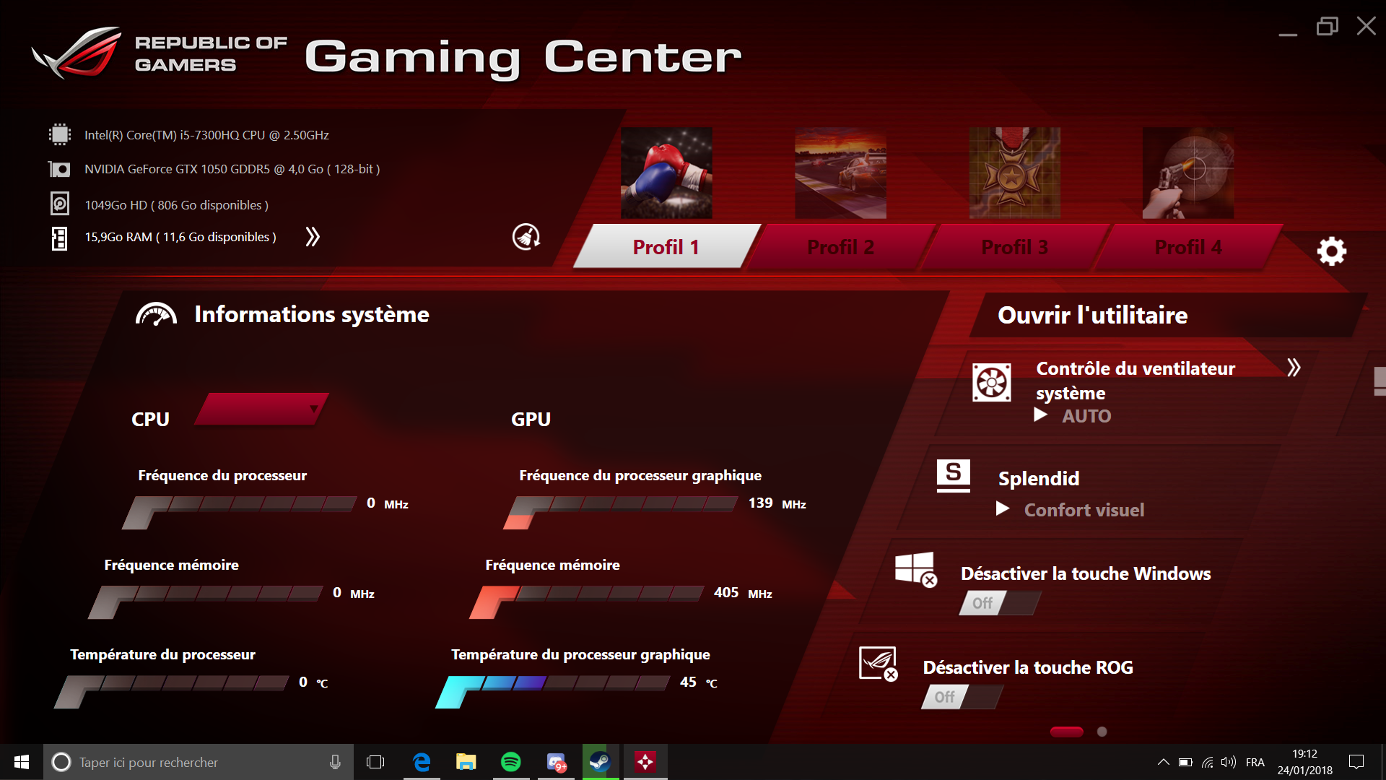1386x780 pixels.
Task: Open Spotify from the taskbar
Action: (x=511, y=762)
